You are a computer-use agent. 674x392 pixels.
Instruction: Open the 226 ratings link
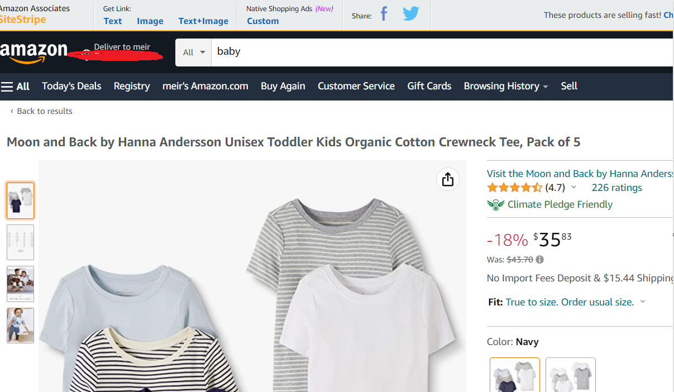click(616, 188)
